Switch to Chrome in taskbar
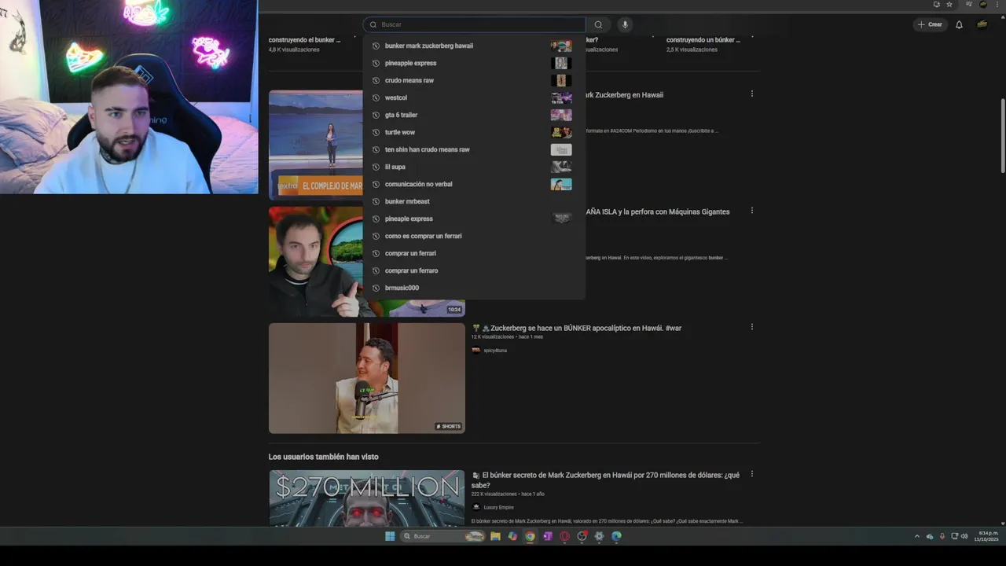Viewport: 1006px width, 566px height. click(x=530, y=536)
